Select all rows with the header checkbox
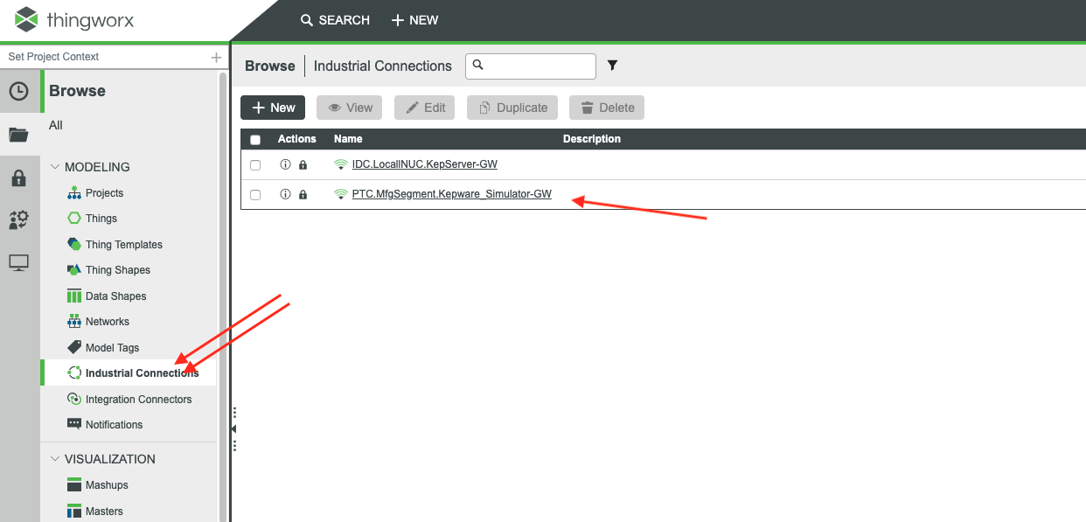The width and height of the screenshot is (1086, 522). (x=254, y=138)
